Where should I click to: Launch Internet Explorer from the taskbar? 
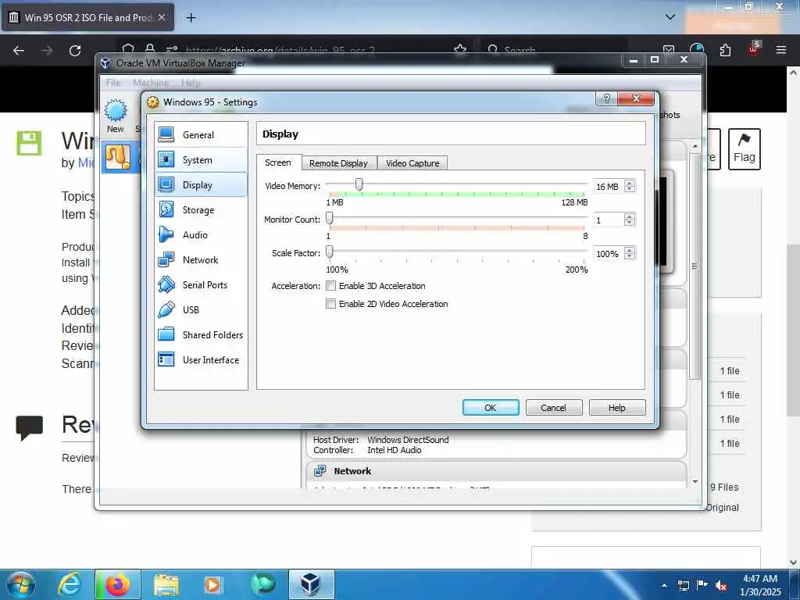click(x=70, y=584)
